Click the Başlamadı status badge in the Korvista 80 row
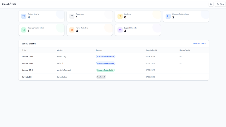This screenshot has height=127, width=226. click(x=101, y=77)
